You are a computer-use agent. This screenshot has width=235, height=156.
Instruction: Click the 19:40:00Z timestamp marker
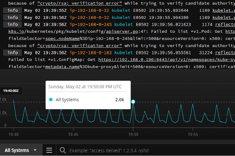[x=11, y=90]
